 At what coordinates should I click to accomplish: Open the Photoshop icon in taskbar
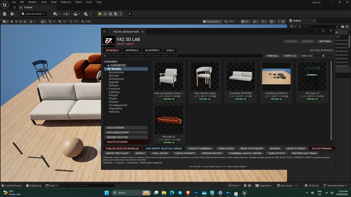click(x=196, y=193)
